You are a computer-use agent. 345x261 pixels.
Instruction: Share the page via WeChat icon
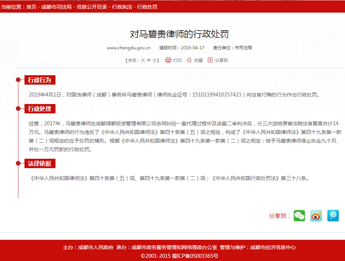299,216
